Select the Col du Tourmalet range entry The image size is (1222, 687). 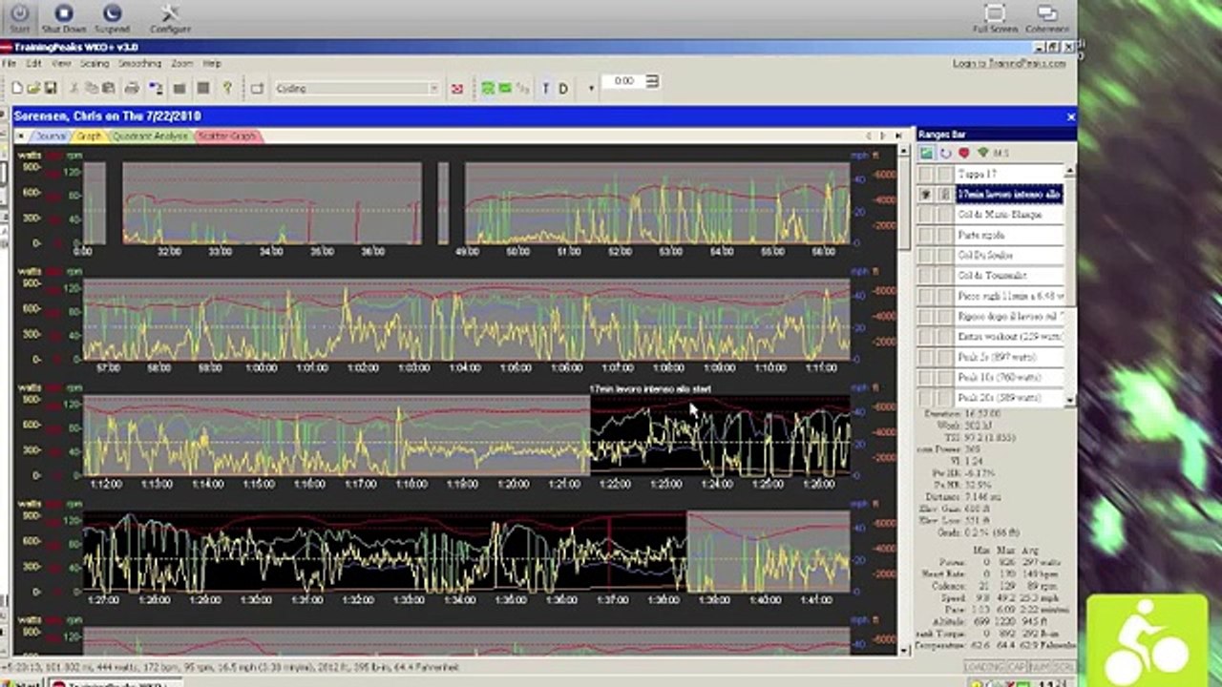[1008, 276]
